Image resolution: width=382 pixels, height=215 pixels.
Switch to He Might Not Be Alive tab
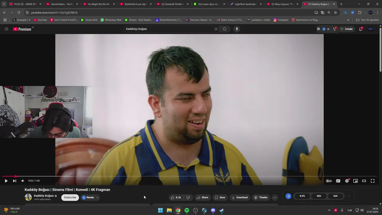coord(99,4)
